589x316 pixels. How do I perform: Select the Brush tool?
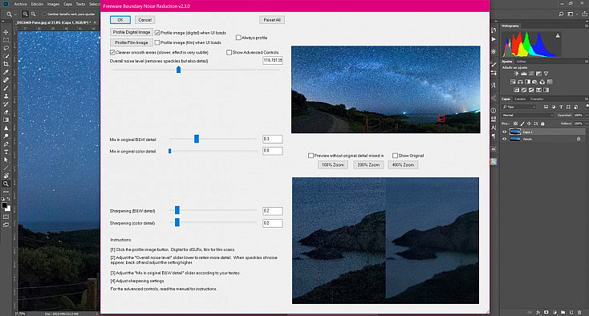[6, 88]
